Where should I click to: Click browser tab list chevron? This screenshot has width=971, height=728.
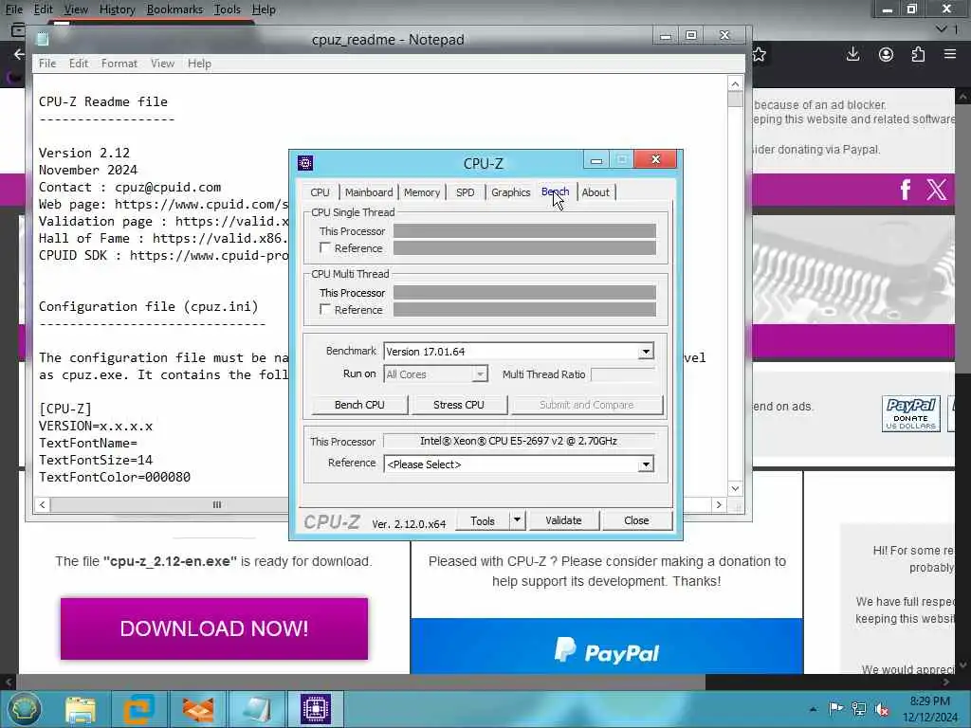pyautogui.click(x=942, y=28)
